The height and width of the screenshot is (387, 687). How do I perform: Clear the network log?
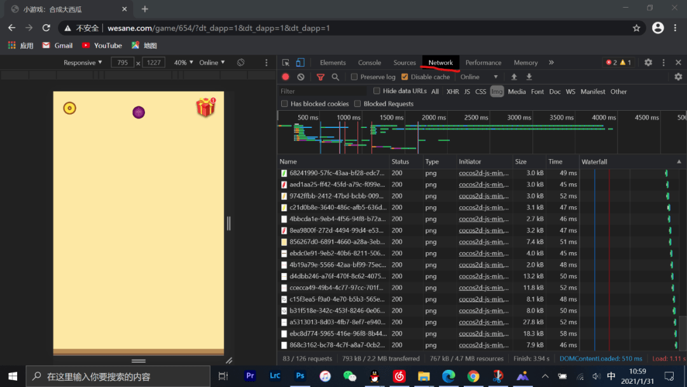[300, 76]
